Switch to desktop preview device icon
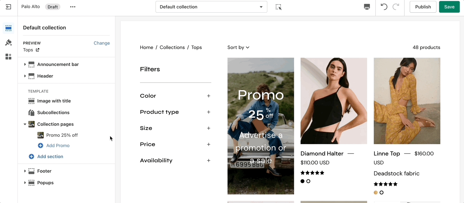 coord(367,7)
